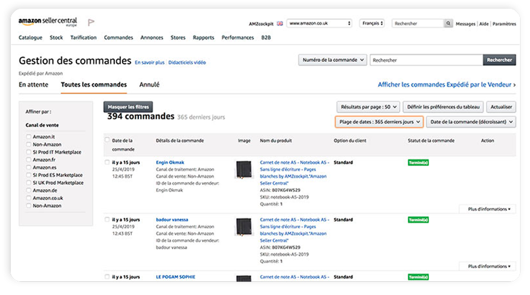The width and height of the screenshot is (530, 295).
Task: Select the badour vanessa order checkbox
Action: tap(107, 219)
